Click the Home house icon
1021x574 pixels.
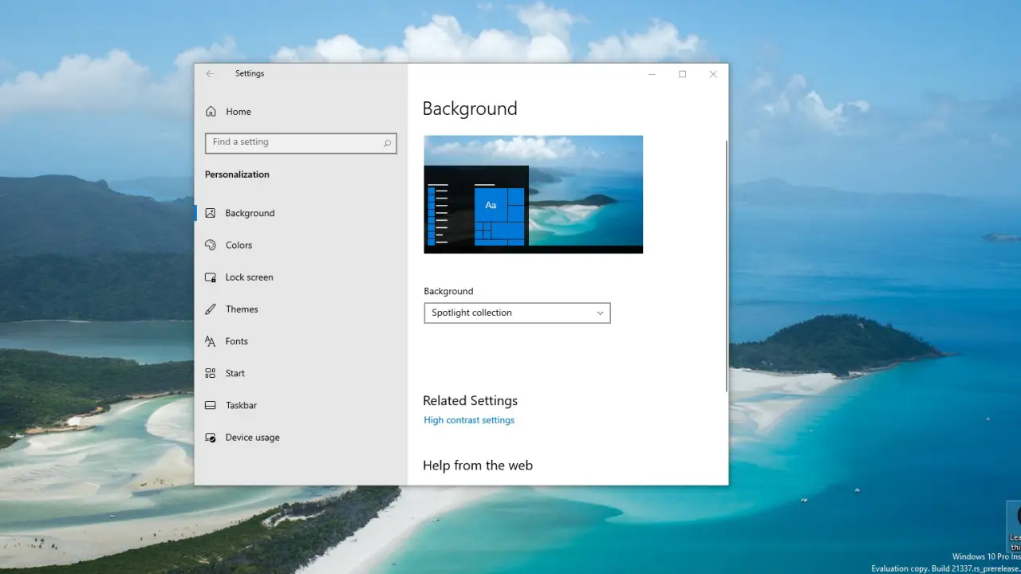[211, 112]
